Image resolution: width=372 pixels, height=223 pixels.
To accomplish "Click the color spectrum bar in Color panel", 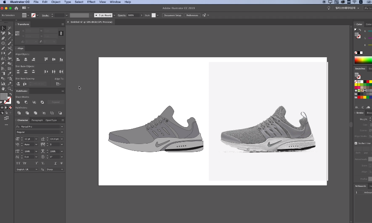I will (x=363, y=60).
